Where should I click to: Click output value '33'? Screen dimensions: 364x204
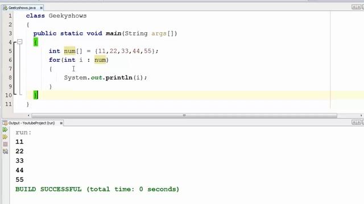19,161
